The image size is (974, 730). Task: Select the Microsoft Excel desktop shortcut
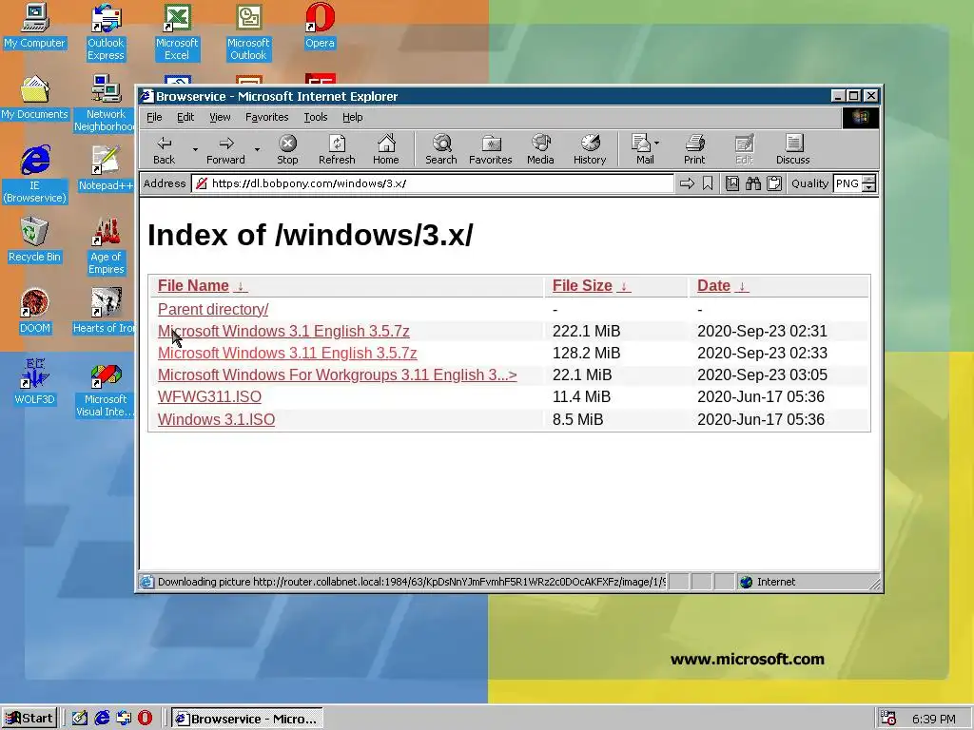[x=176, y=32]
